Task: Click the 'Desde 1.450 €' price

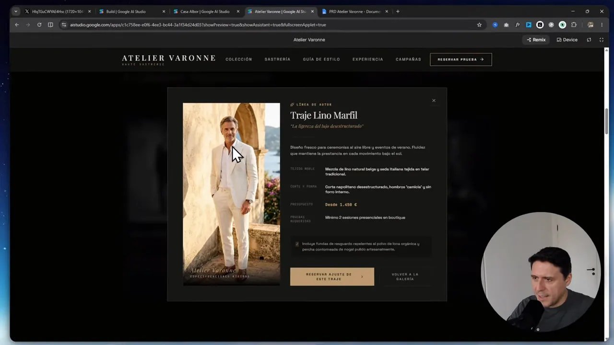Action: tap(341, 205)
